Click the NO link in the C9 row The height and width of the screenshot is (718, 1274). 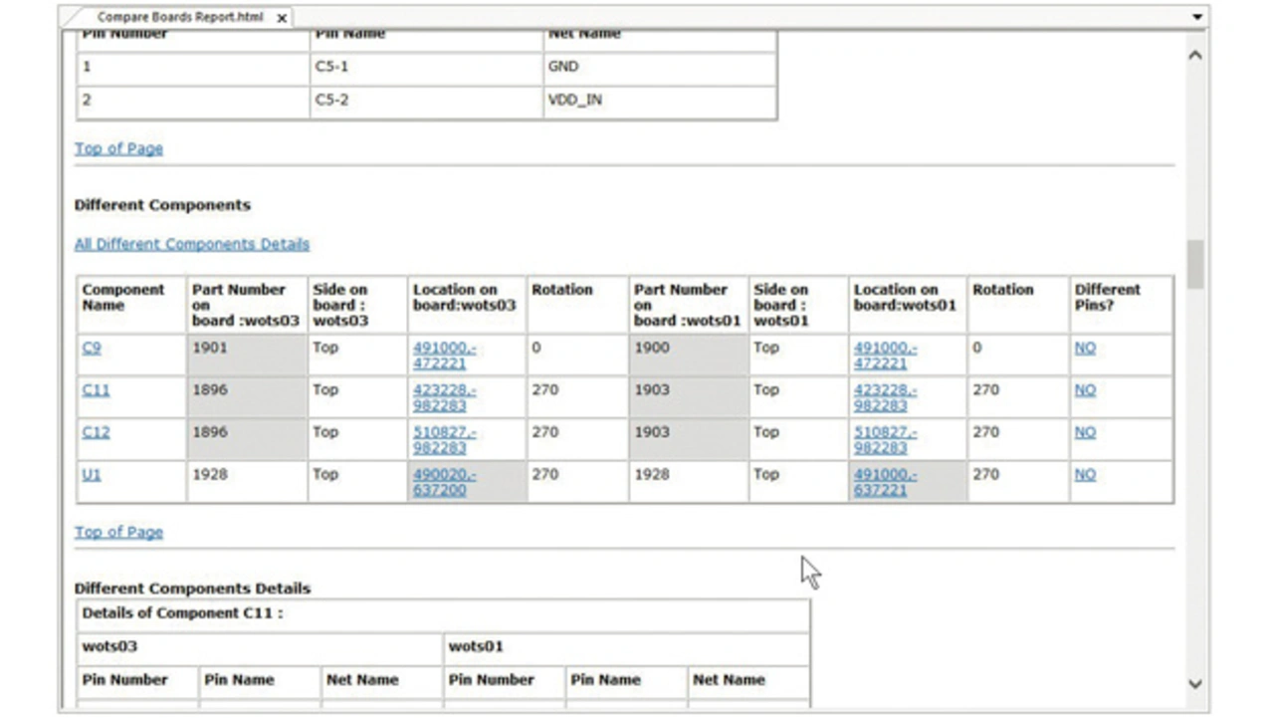tap(1085, 349)
